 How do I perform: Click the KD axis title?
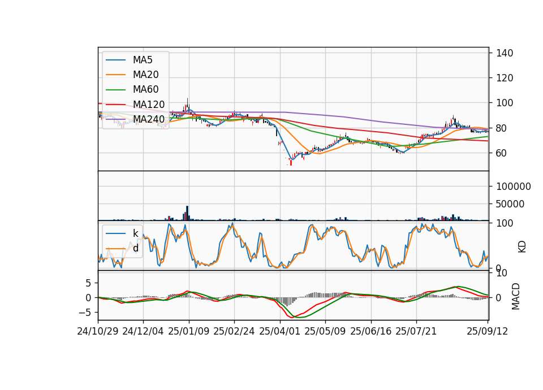tap(522, 247)
